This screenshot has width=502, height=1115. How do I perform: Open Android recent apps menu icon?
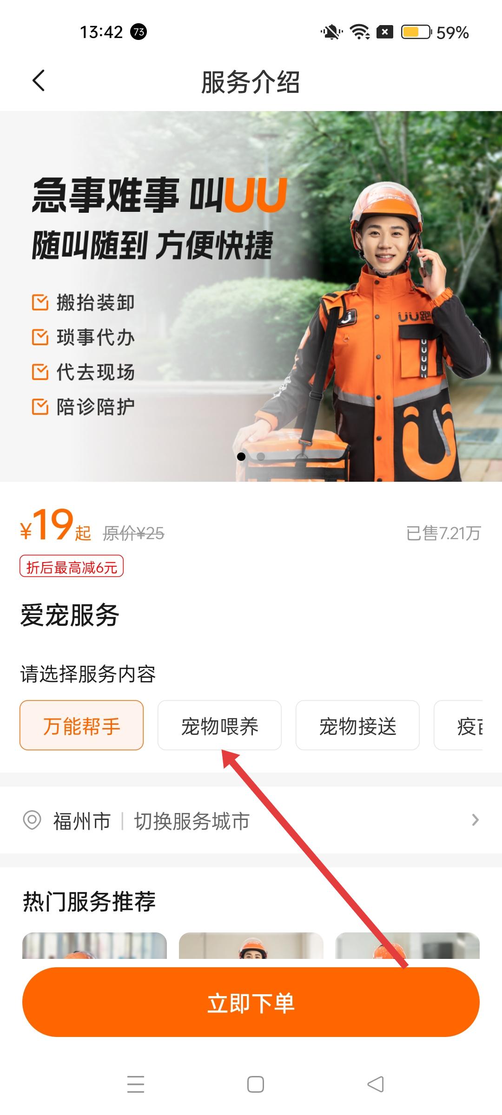tap(135, 1084)
